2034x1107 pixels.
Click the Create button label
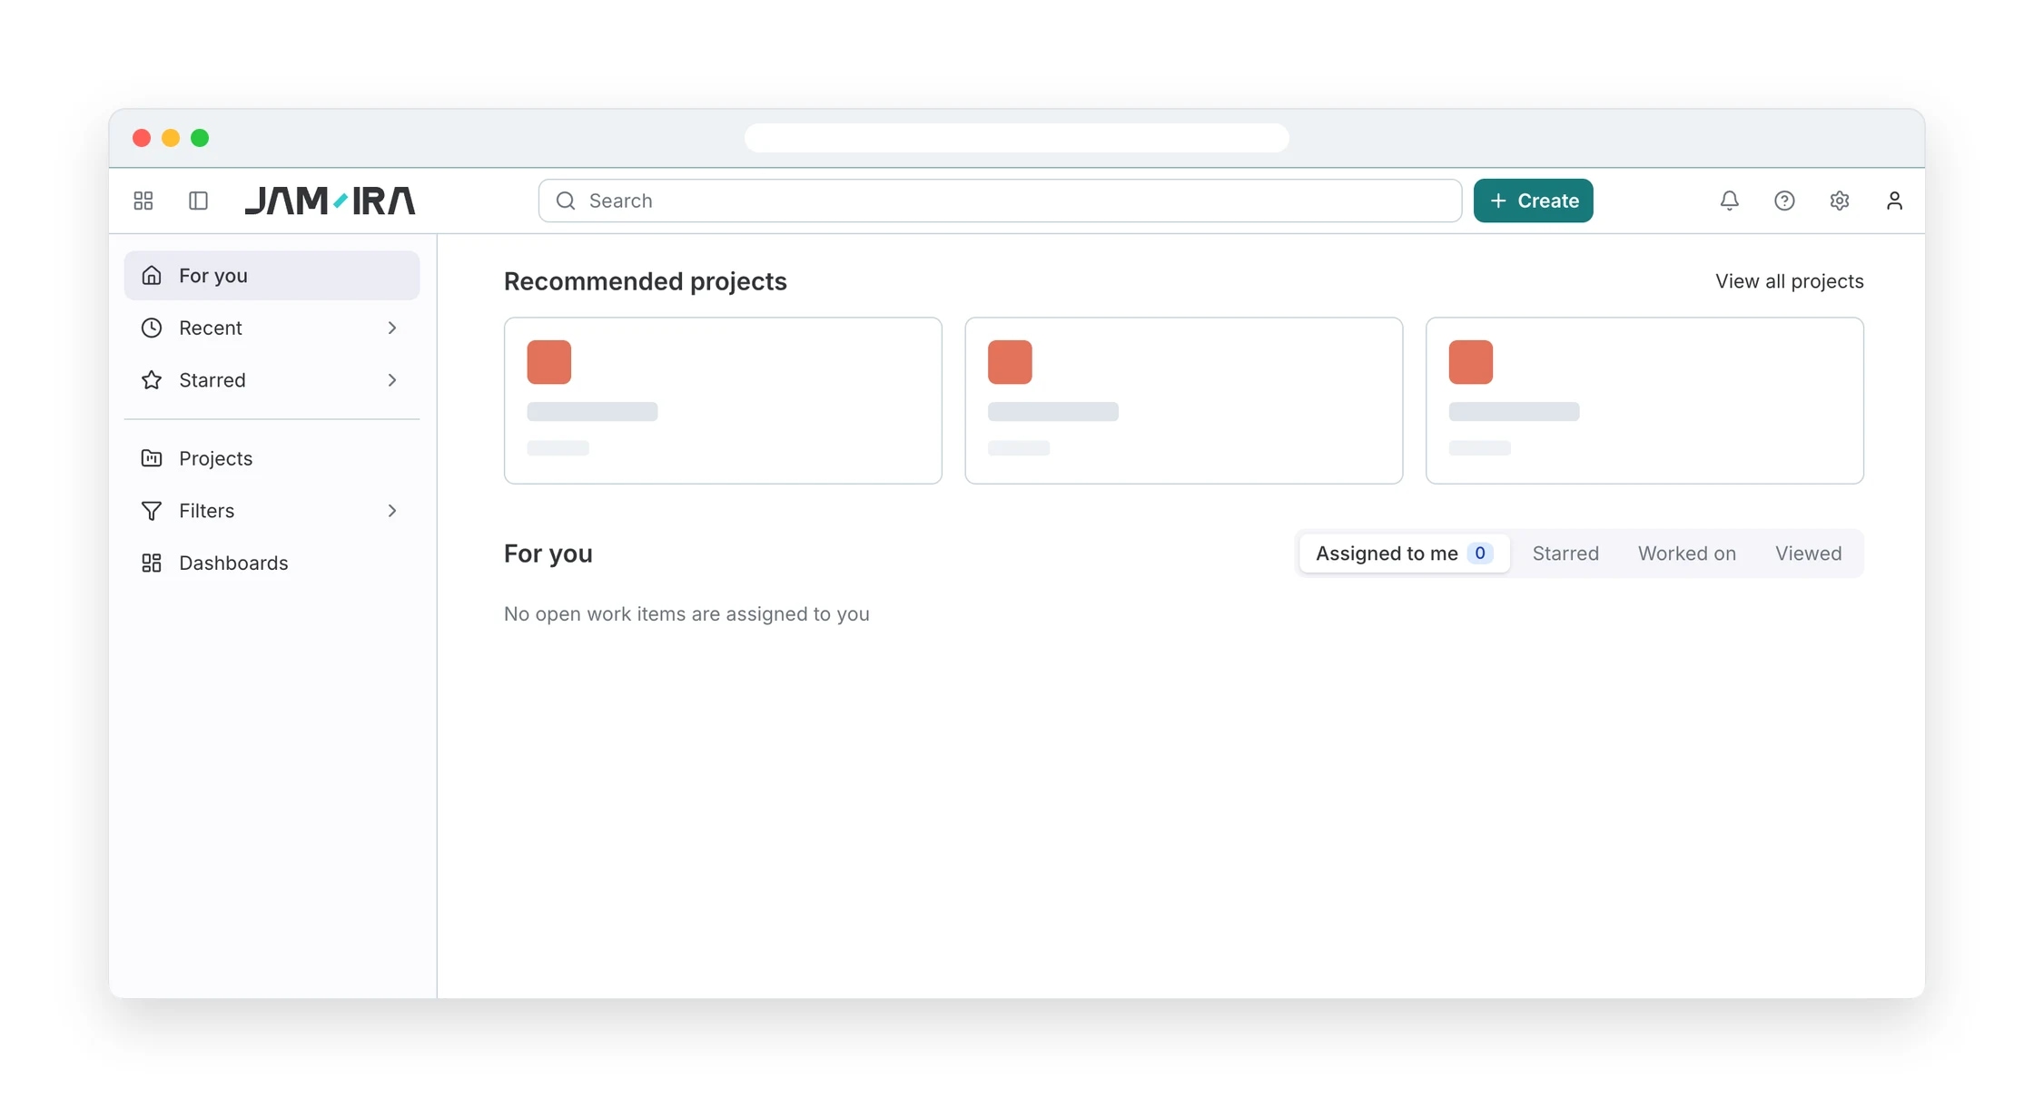[1548, 201]
